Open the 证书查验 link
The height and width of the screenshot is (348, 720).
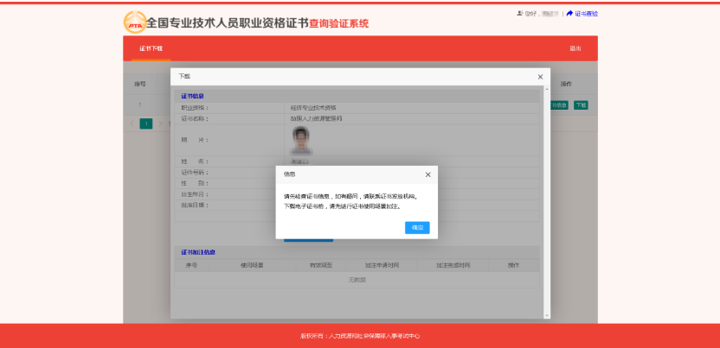point(582,14)
